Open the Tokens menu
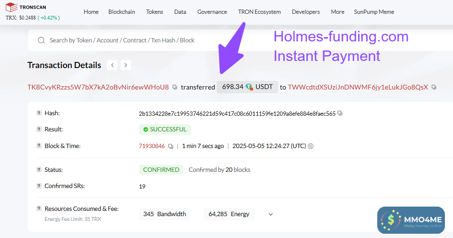 tap(154, 12)
